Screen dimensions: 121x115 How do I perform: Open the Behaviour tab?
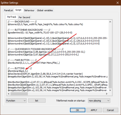(x=29, y=10)
